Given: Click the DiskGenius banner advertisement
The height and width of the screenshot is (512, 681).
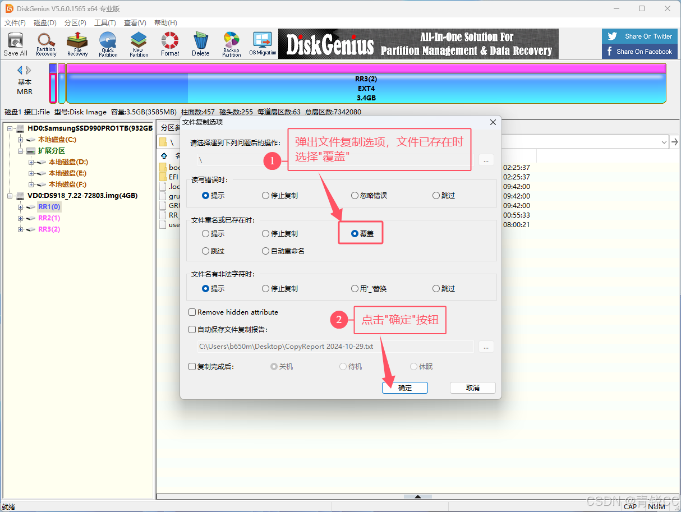Looking at the screenshot, I should [x=418, y=44].
